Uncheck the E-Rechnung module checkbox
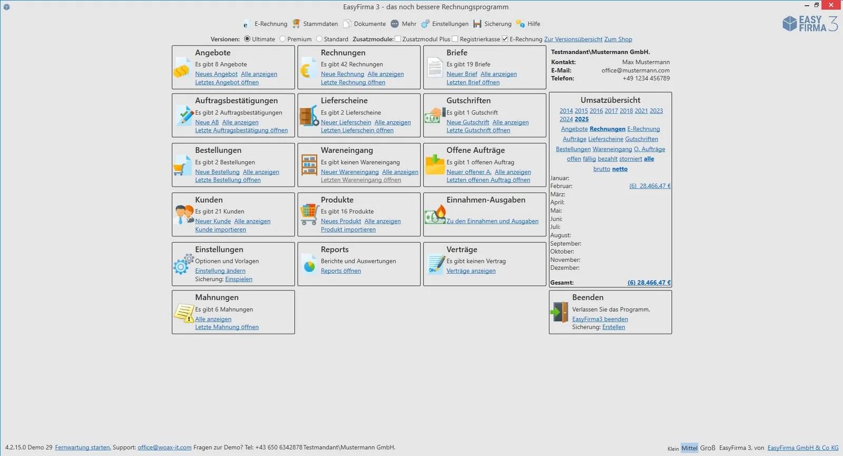 [505, 39]
